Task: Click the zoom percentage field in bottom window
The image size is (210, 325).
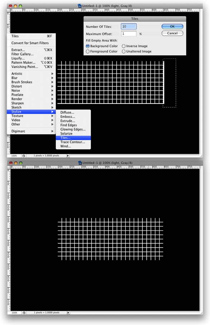Action: coord(14,312)
